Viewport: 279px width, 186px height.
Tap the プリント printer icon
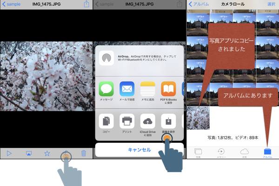click(127, 121)
